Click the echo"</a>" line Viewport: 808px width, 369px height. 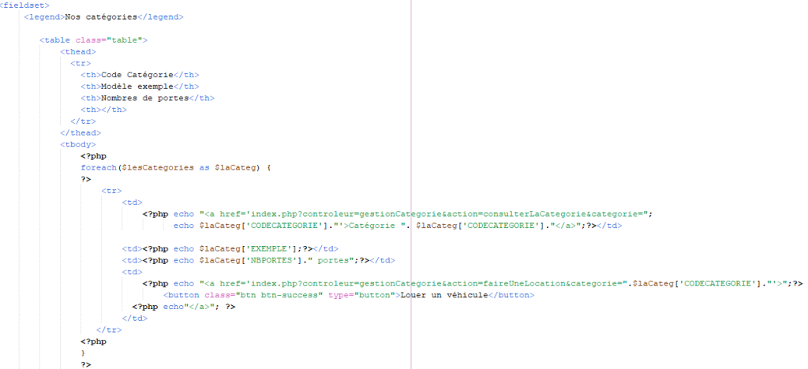click(183, 307)
